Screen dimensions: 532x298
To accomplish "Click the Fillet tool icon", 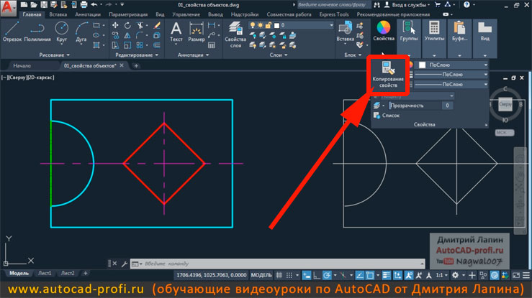I will coord(140,35).
